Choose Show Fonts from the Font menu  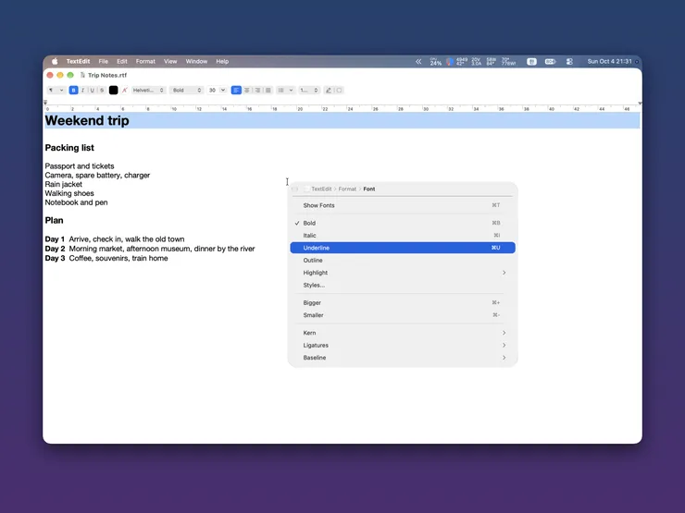[403, 205]
